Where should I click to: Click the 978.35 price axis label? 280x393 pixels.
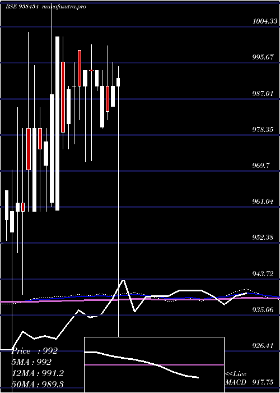point(262,129)
